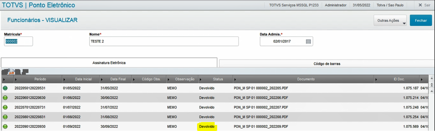Click Data Inicial cell 01/06/2022
This screenshot has height=131, width=435.
pos(72,97)
